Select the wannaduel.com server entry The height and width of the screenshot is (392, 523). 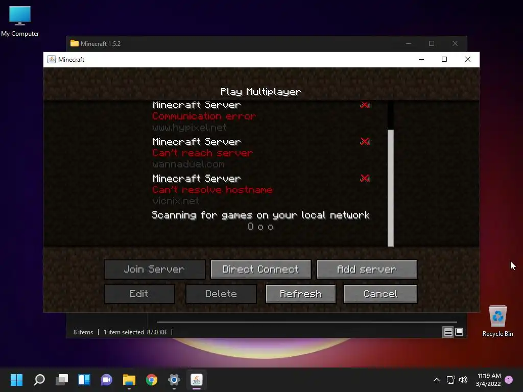[x=261, y=153]
